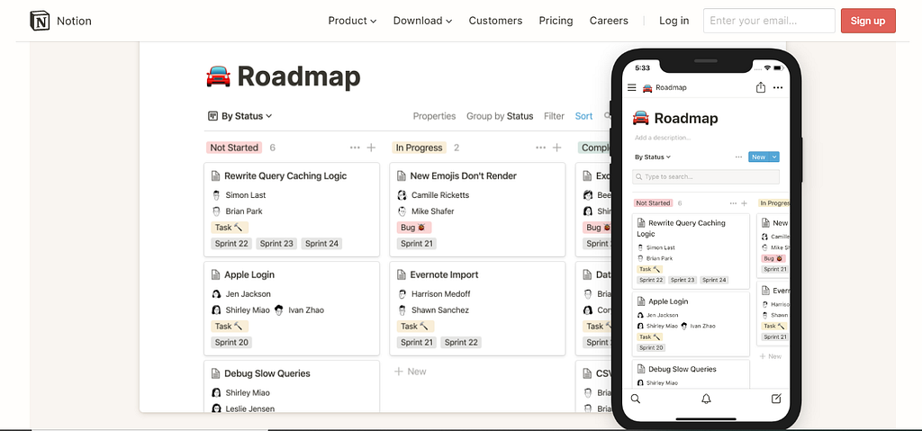
Task: Add card via plus in phone Not Started
Action: [x=744, y=202]
